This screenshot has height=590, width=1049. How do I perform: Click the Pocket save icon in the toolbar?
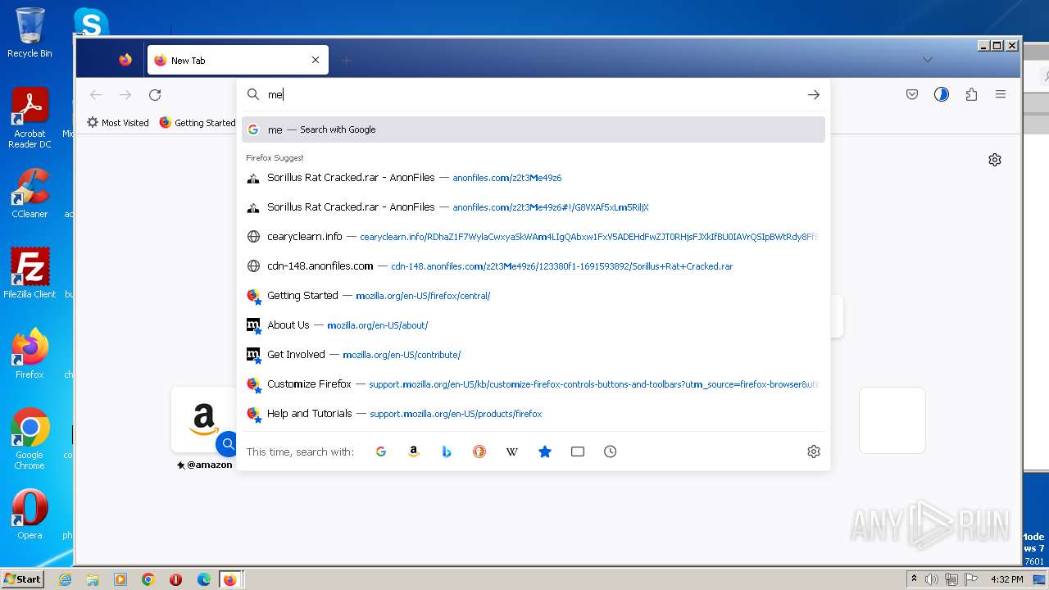[912, 95]
